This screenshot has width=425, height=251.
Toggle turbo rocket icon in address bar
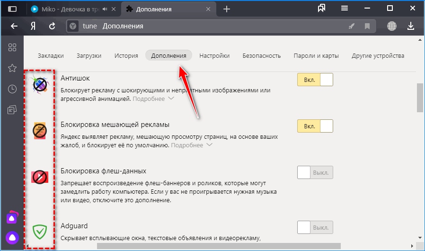352,26
